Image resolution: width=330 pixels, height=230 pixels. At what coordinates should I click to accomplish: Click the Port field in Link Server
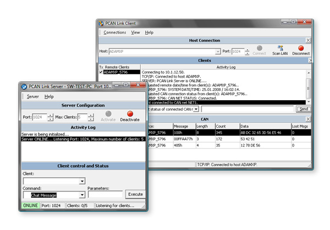(40, 117)
